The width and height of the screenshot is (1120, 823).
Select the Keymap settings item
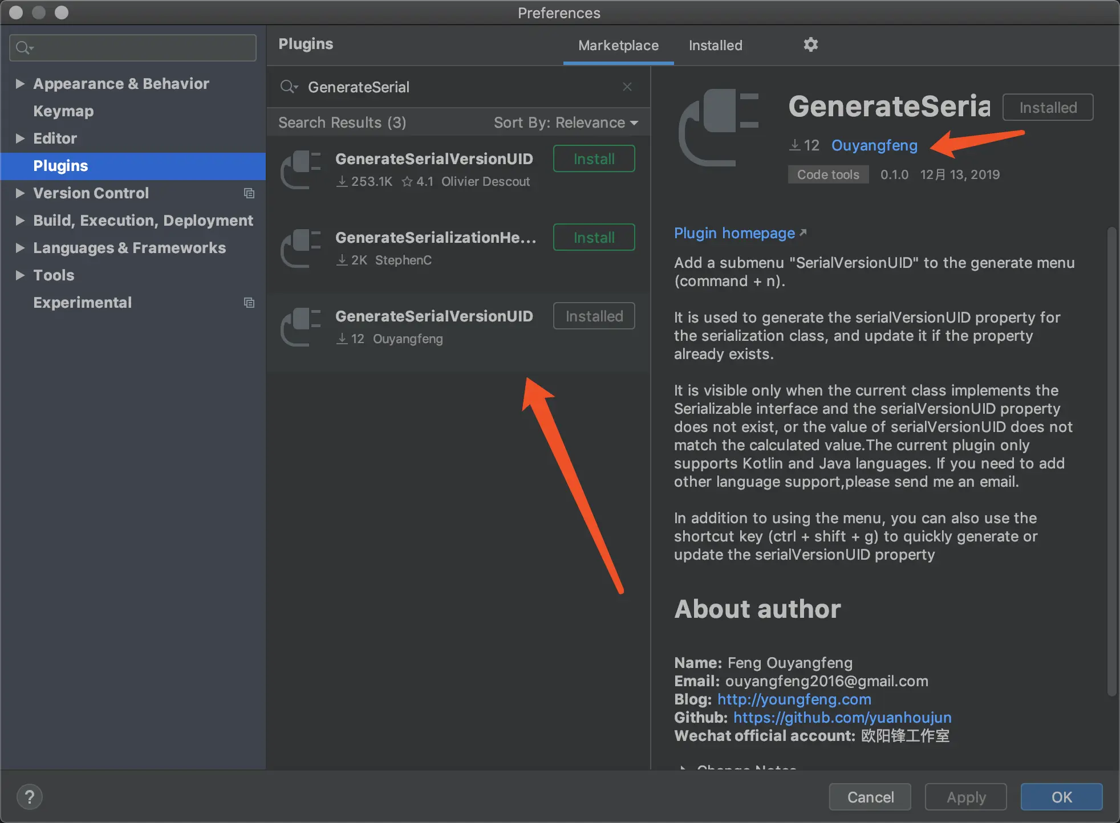(x=63, y=111)
